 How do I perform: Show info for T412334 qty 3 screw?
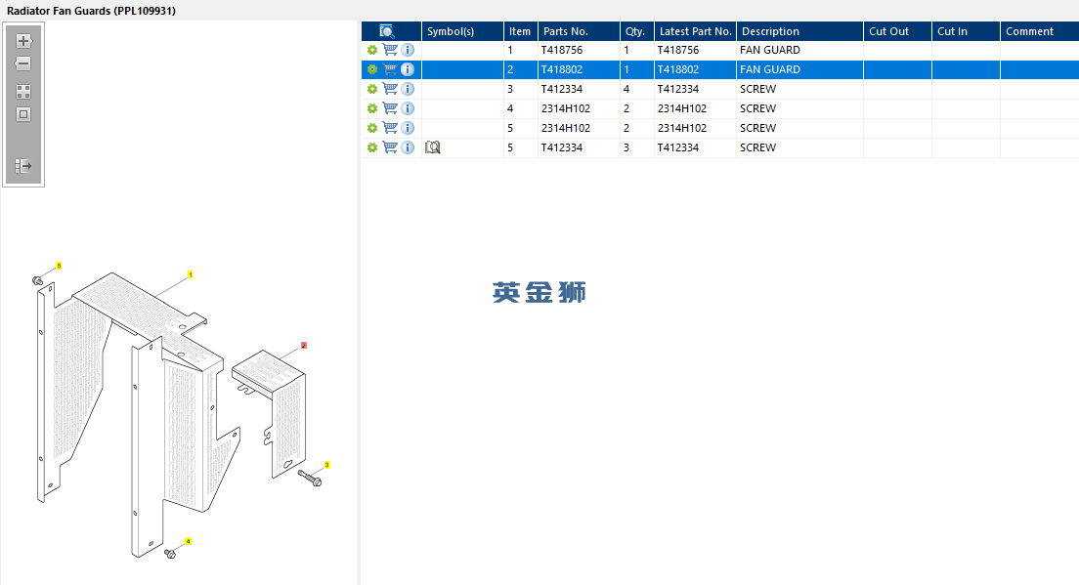tap(409, 147)
